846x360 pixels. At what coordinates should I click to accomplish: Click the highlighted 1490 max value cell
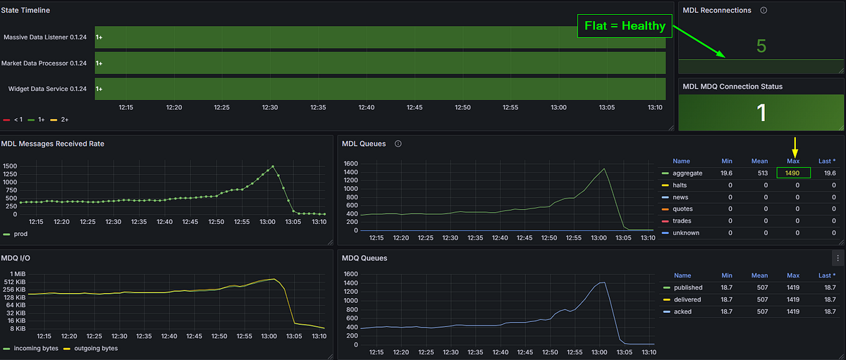coord(793,173)
